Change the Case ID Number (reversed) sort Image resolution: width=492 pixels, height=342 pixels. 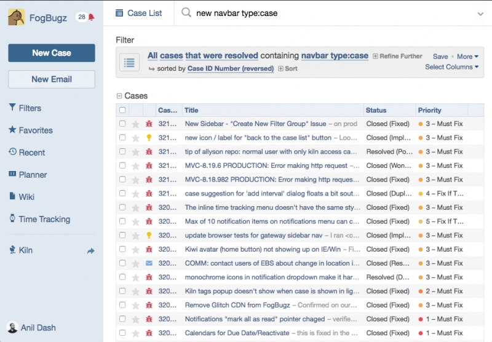point(231,68)
